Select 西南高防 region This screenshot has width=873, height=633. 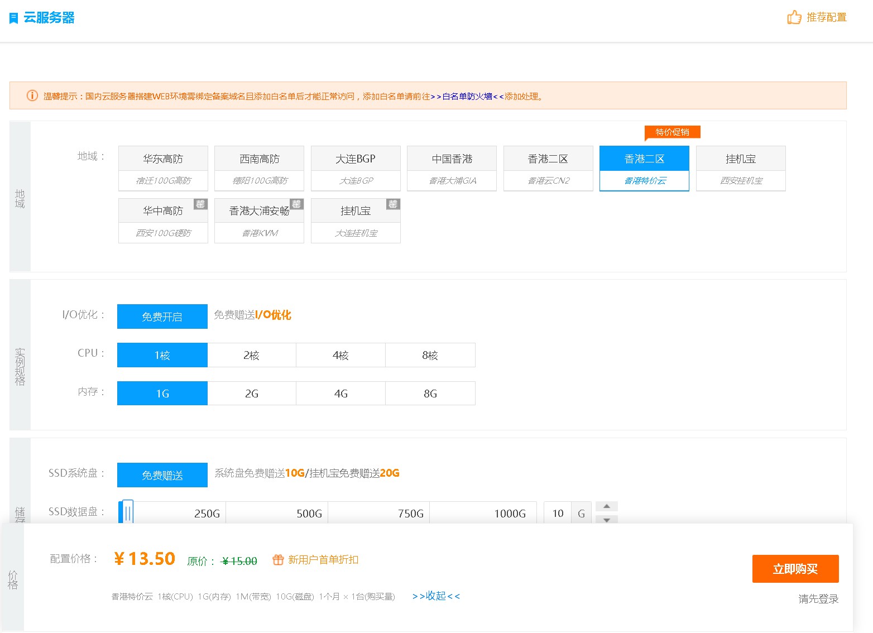tap(260, 169)
